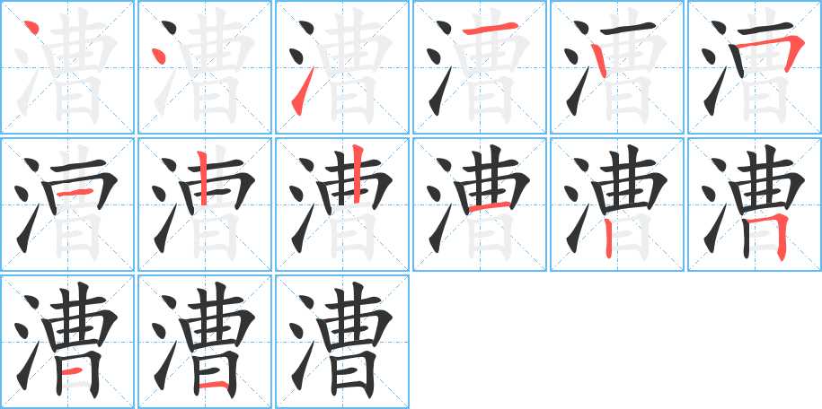Click the cell with red right inner vertical stroke

click(x=342, y=204)
